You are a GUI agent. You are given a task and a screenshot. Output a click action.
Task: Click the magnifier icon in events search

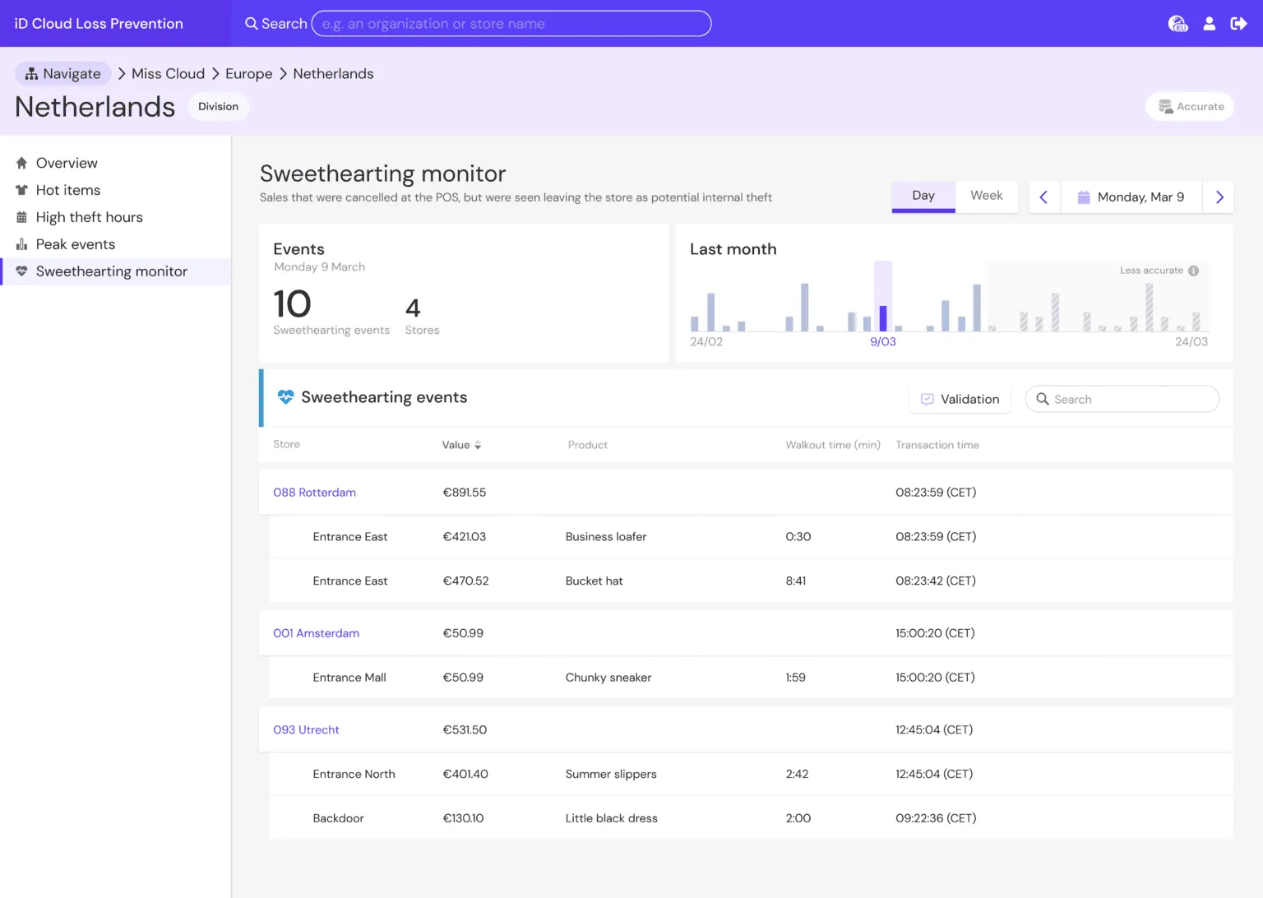tap(1043, 399)
